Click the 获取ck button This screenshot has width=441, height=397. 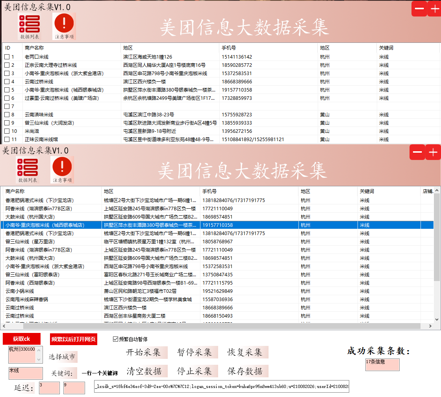click(22, 339)
